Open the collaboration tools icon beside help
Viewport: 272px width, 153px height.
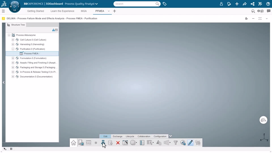coord(260,4)
